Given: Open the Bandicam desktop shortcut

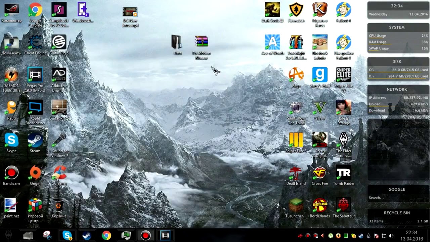Looking at the screenshot, I should [11, 176].
